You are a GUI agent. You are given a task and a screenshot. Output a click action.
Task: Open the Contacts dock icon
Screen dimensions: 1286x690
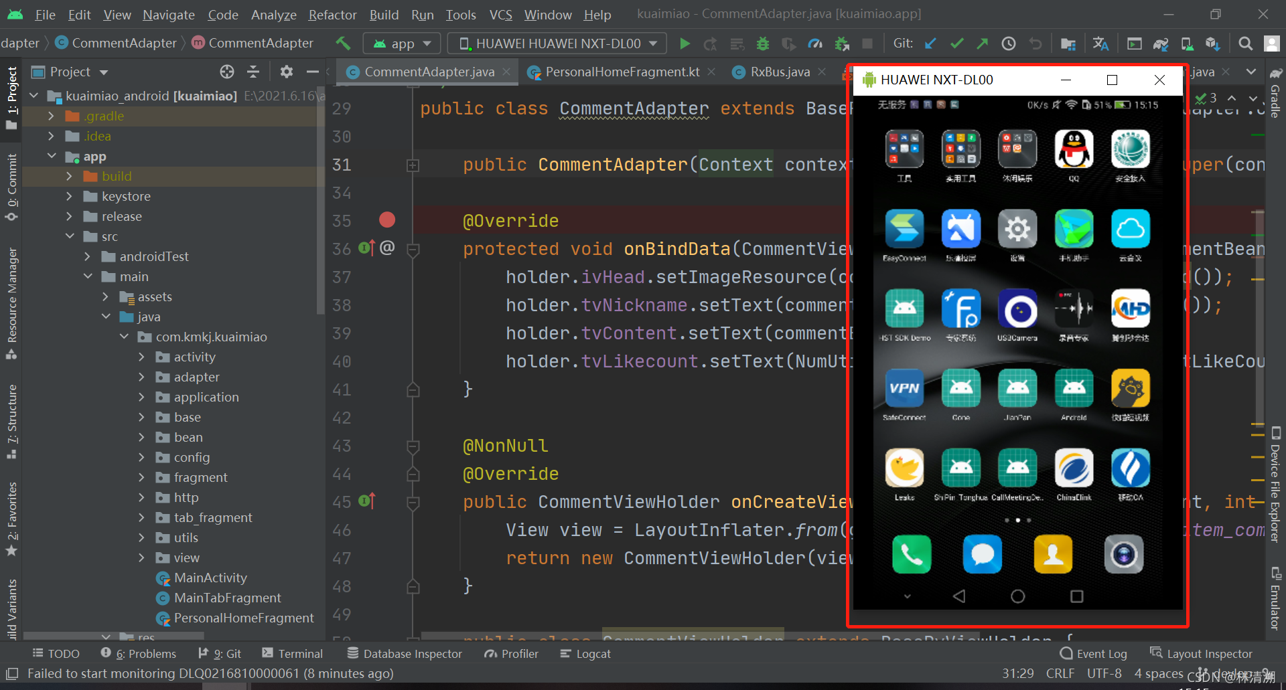[x=1053, y=554]
